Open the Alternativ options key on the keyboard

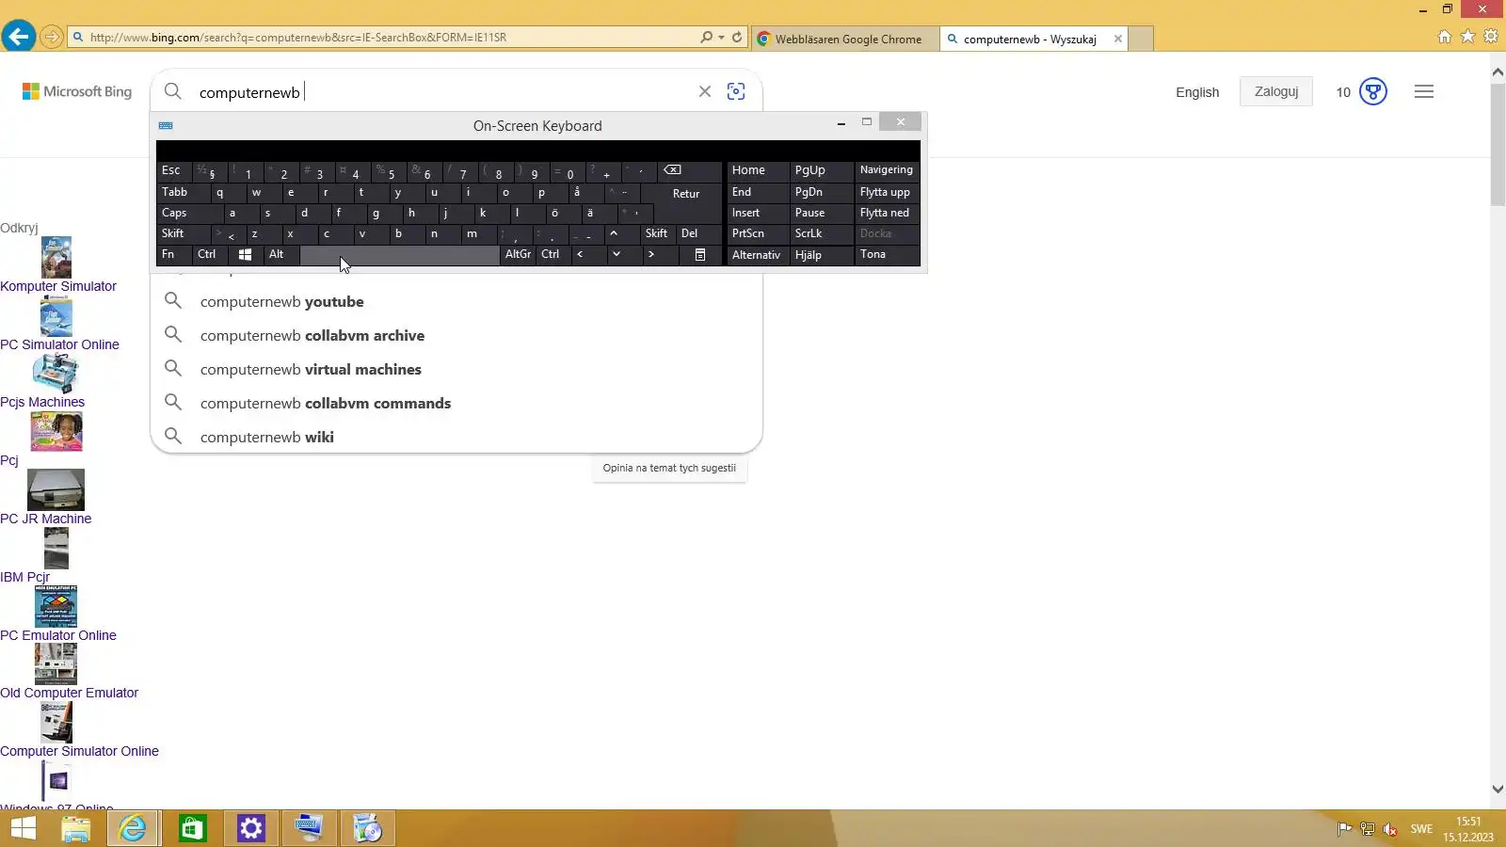click(757, 254)
